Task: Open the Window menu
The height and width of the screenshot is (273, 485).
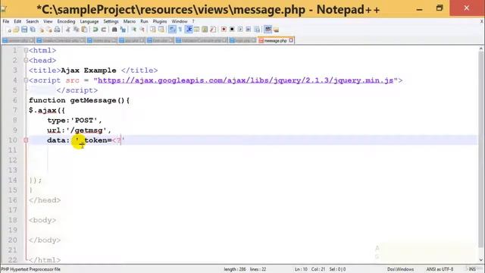Action: [180, 21]
